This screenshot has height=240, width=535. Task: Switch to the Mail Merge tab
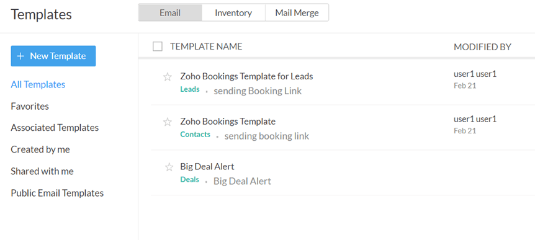pyautogui.click(x=297, y=12)
